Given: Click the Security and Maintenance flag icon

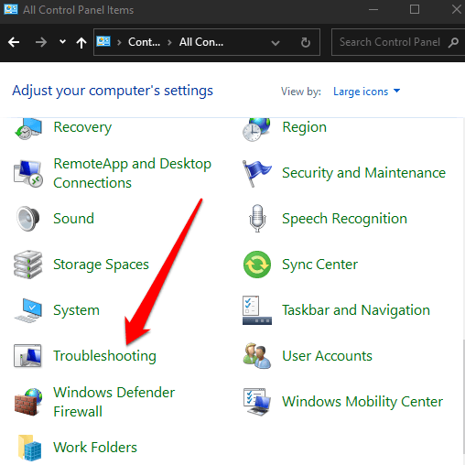Looking at the screenshot, I should [256, 173].
